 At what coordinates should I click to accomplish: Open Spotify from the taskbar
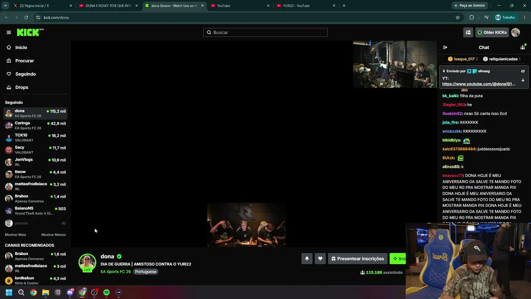coord(107,292)
